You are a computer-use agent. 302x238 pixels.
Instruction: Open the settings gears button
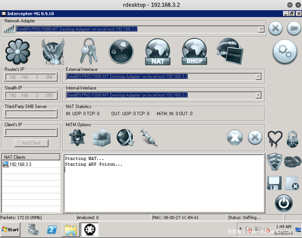click(x=285, y=52)
